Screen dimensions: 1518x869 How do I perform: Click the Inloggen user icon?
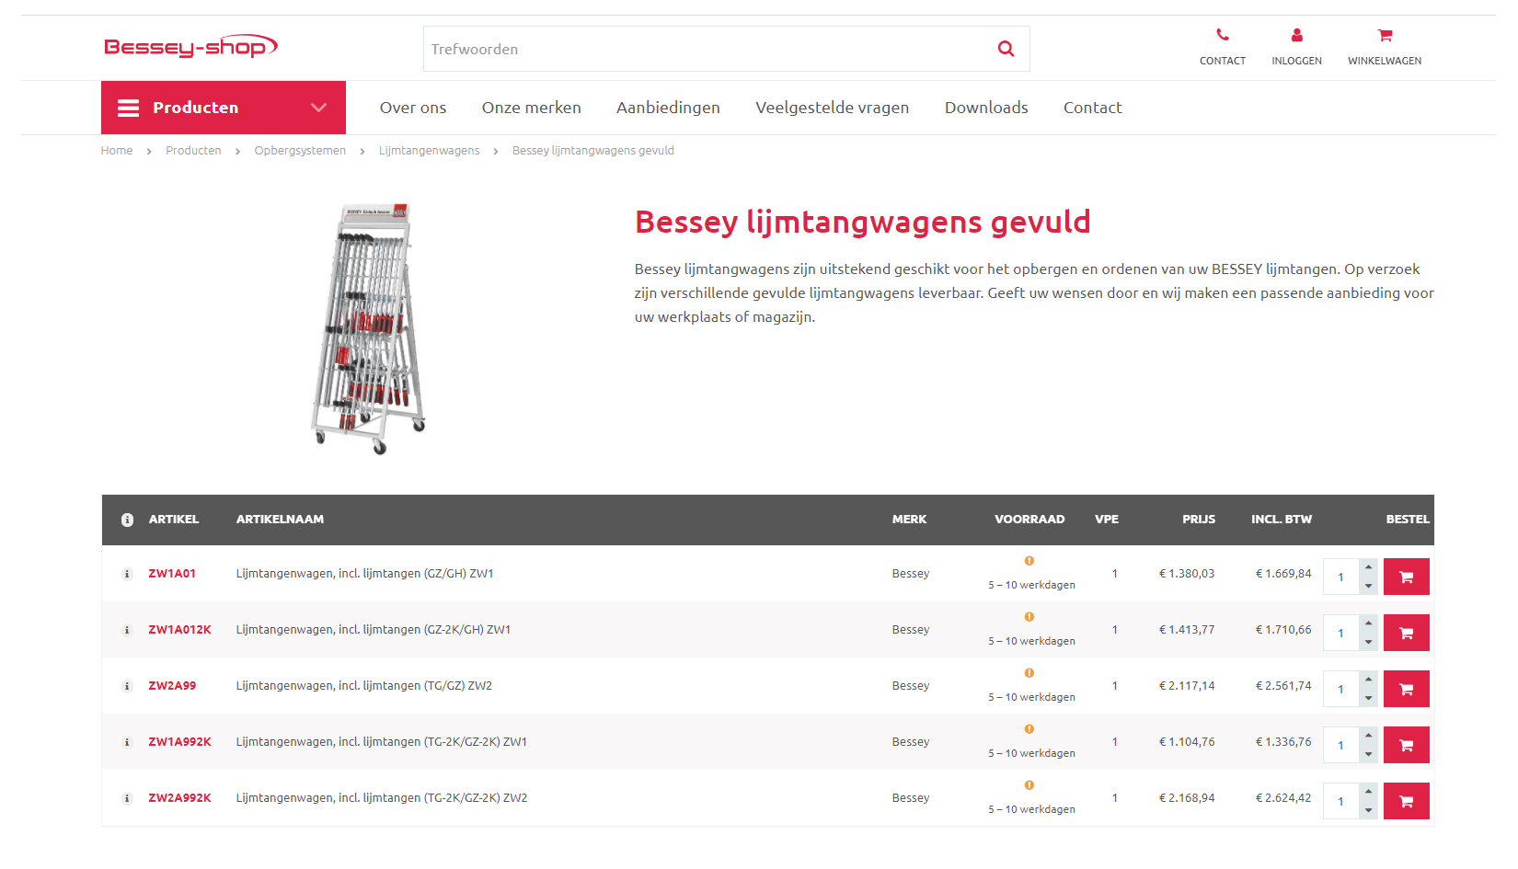(1296, 34)
